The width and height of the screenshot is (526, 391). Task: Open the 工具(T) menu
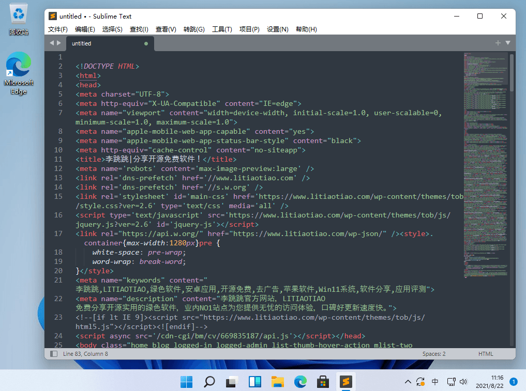222,29
